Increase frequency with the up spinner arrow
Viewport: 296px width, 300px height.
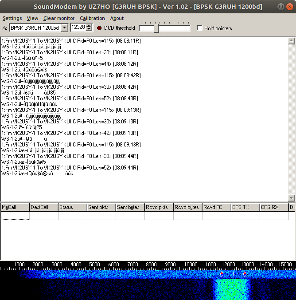(x=89, y=26)
